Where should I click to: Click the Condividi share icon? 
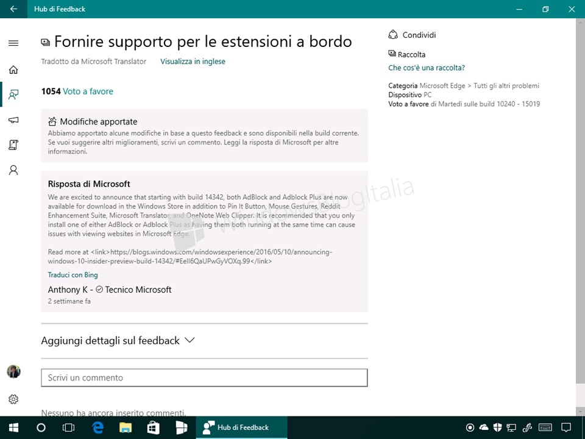[393, 35]
